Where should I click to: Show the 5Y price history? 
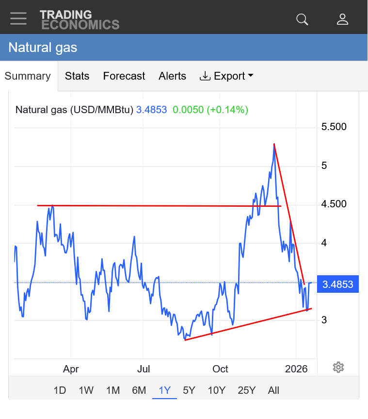(189, 390)
